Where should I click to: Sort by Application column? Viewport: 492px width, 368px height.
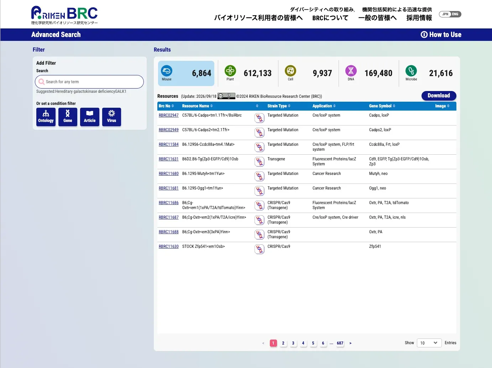coord(324,106)
